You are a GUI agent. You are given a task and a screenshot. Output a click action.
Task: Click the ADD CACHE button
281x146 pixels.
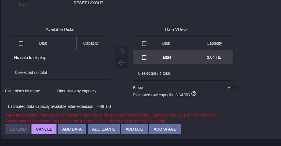pyautogui.click(x=104, y=129)
